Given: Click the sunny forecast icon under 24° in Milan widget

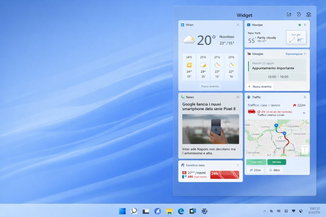Looking at the screenshot, I should (189, 66).
